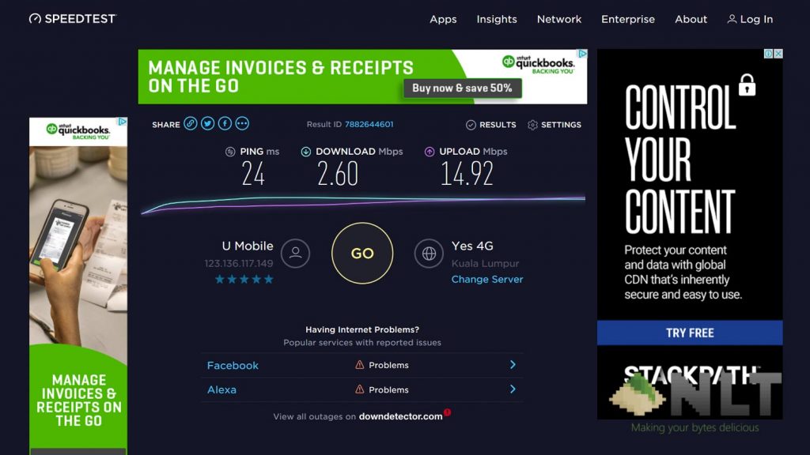This screenshot has width=810, height=455.
Task: Click info icon on right StackPath ad
Action: point(769,54)
